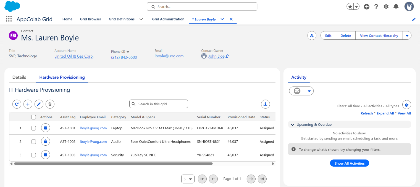Screen dimensions: 420x187
Task: Open the global create plus icon
Action: pos(367,7)
